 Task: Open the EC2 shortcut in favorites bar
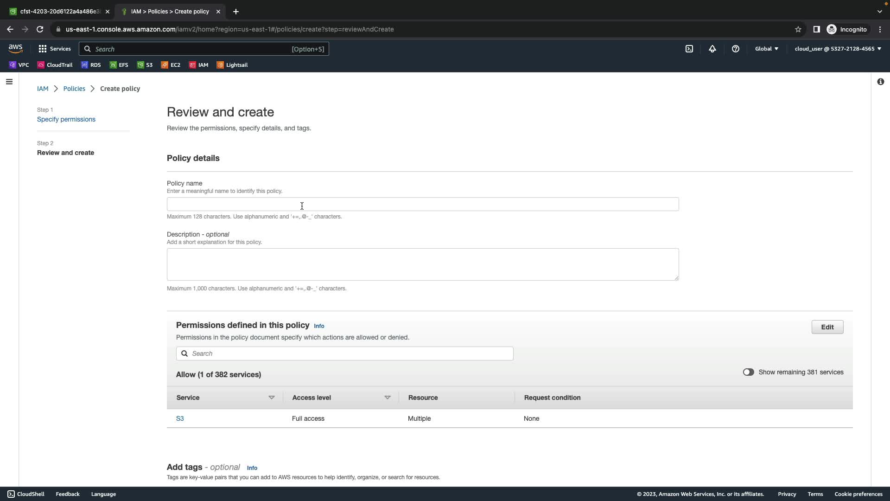click(x=171, y=65)
